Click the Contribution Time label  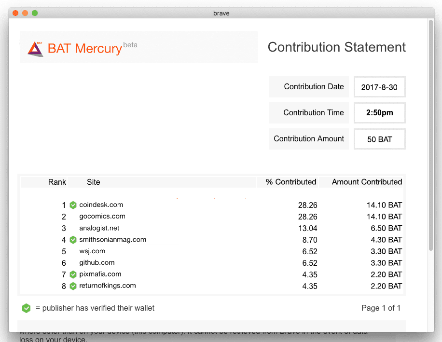coord(314,112)
